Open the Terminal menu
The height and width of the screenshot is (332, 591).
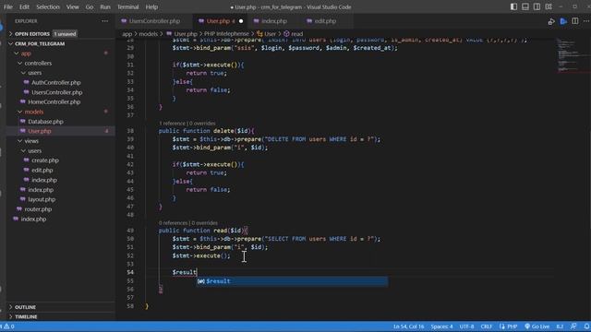127,6
